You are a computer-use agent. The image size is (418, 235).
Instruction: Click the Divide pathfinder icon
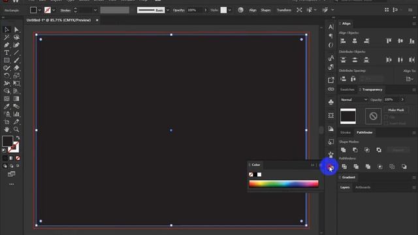pos(344,167)
